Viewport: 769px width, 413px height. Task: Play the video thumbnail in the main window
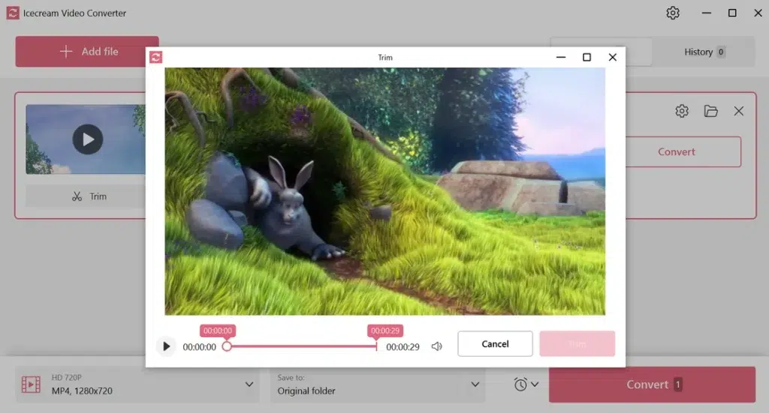(88, 139)
